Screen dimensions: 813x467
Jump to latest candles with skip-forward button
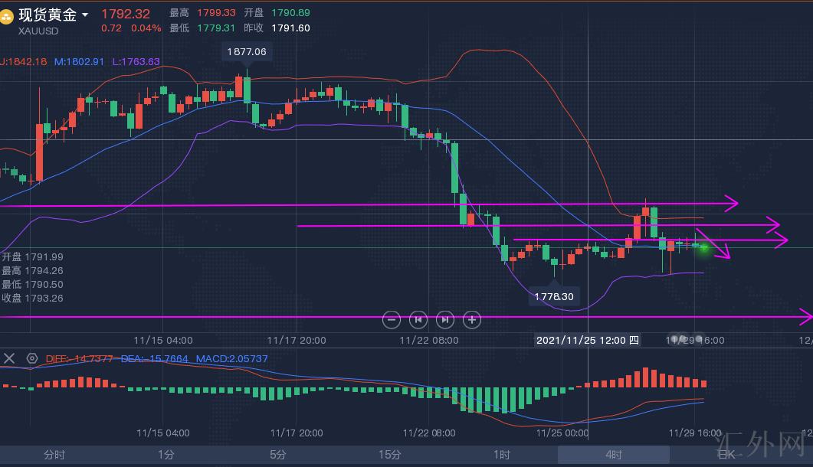click(445, 319)
